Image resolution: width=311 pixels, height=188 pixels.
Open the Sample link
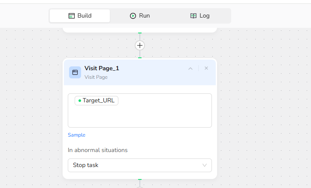point(76,135)
